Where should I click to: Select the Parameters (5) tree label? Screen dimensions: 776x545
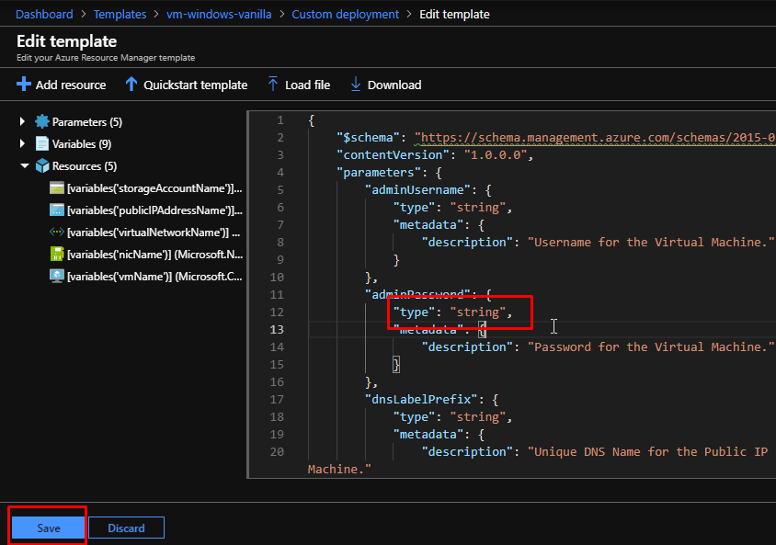click(x=87, y=122)
